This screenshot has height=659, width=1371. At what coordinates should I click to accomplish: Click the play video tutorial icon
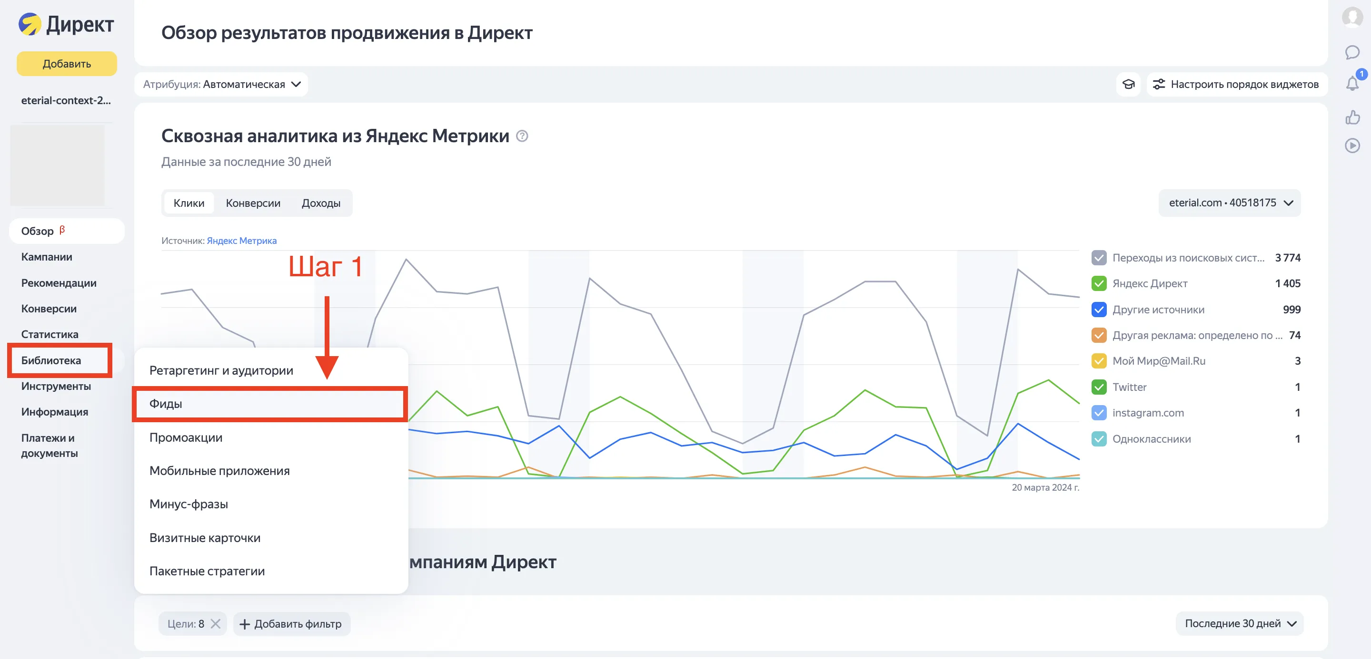[1352, 145]
